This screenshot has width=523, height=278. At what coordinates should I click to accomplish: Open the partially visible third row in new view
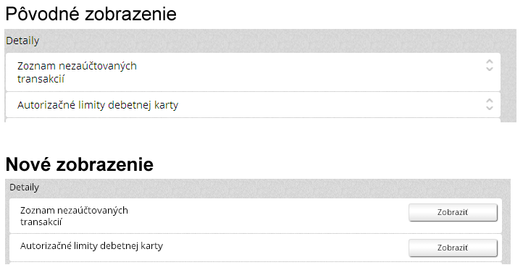pyautogui.click(x=256, y=263)
